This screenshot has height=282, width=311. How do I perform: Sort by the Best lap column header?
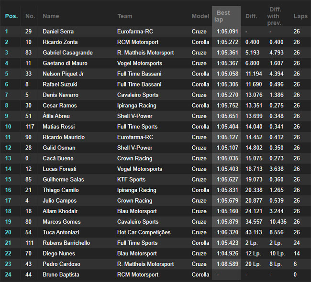coord(222,16)
